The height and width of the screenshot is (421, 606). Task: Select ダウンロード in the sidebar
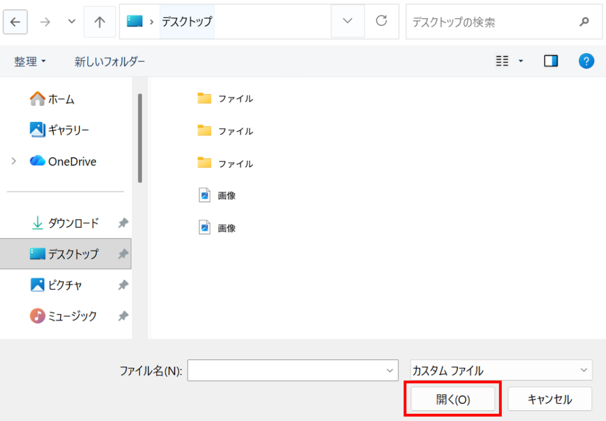coord(73,223)
